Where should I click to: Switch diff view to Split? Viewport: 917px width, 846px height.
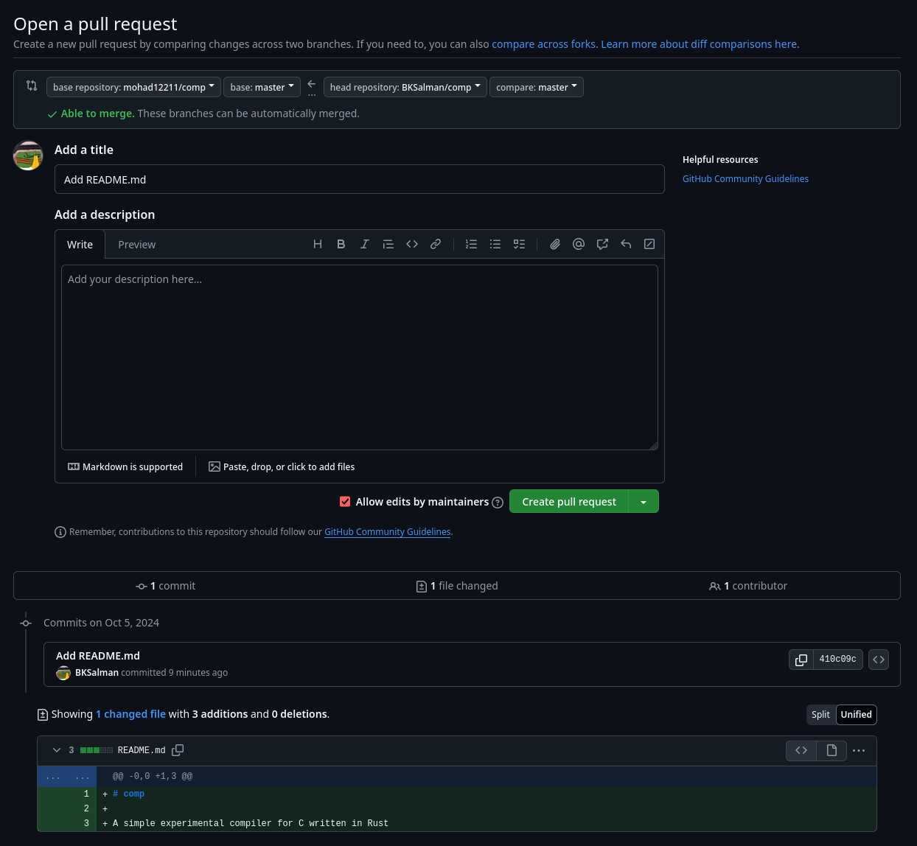pyautogui.click(x=820, y=715)
